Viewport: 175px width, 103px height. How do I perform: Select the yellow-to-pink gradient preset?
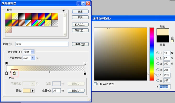click(8, 17)
